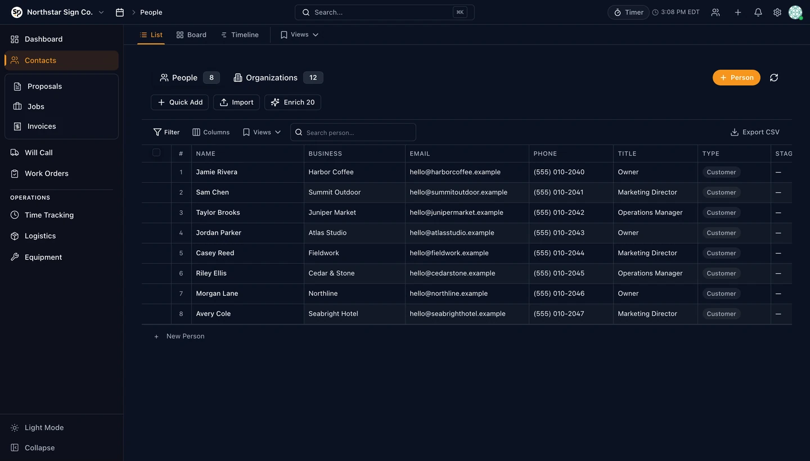The height and width of the screenshot is (461, 810).
Task: Open Proposals in the sidebar
Action: (x=62, y=86)
